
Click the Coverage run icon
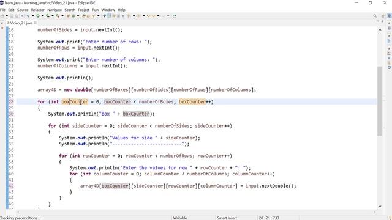pos(48,16)
